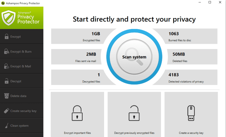Screen dimensions: 226x137
Task: Click the Encrypt padlock icon in sidebar
Action: 6,36
